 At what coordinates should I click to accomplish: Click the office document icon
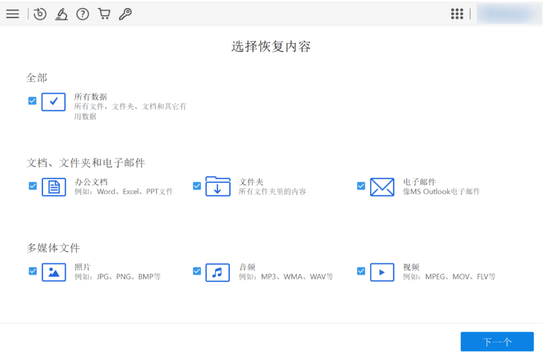point(54,187)
